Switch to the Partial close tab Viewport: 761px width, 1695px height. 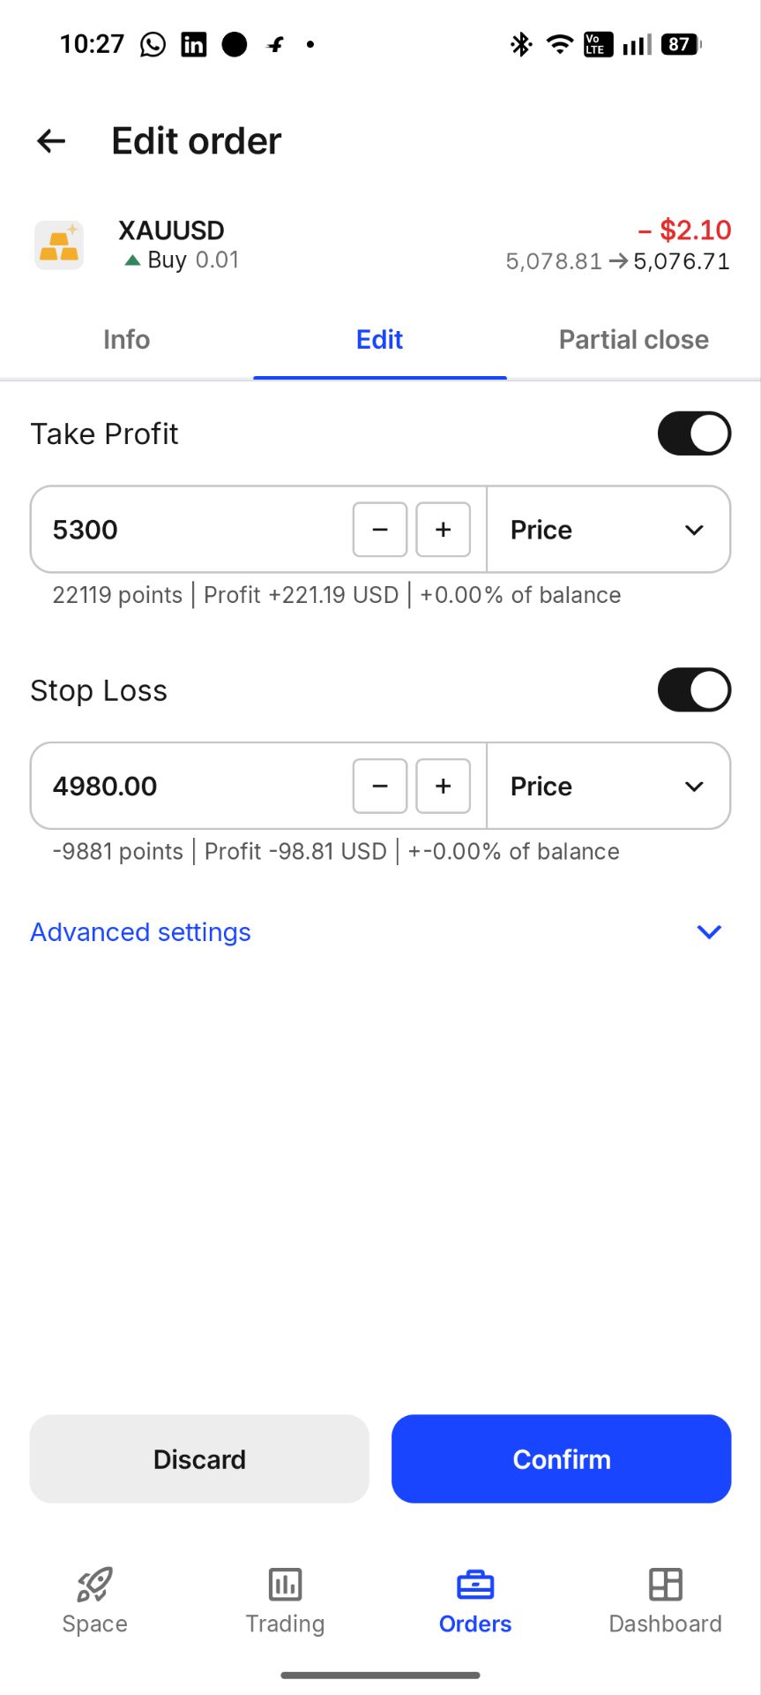[633, 340]
